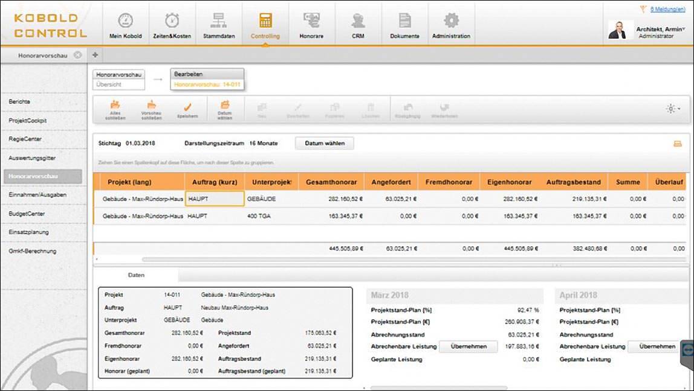The width and height of the screenshot is (694, 391).
Task: Click Übernehmen under April 2018
Action: point(657,346)
